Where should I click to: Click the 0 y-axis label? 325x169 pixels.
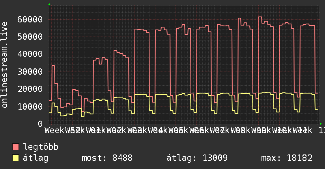point(40,124)
